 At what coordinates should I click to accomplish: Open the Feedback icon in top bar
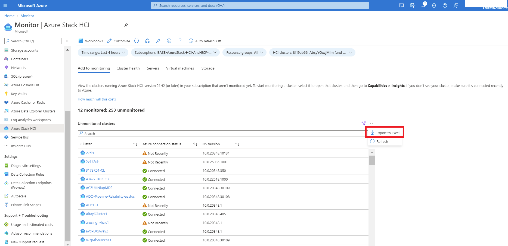(x=456, y=5)
